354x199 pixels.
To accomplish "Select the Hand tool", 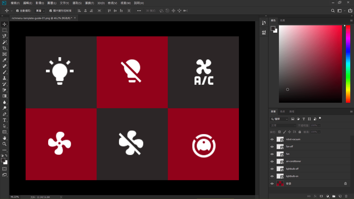I will (x=4, y=138).
